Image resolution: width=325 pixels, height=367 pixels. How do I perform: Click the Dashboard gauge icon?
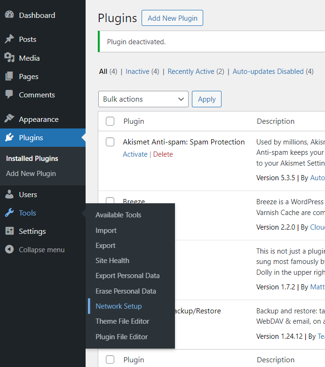9,15
